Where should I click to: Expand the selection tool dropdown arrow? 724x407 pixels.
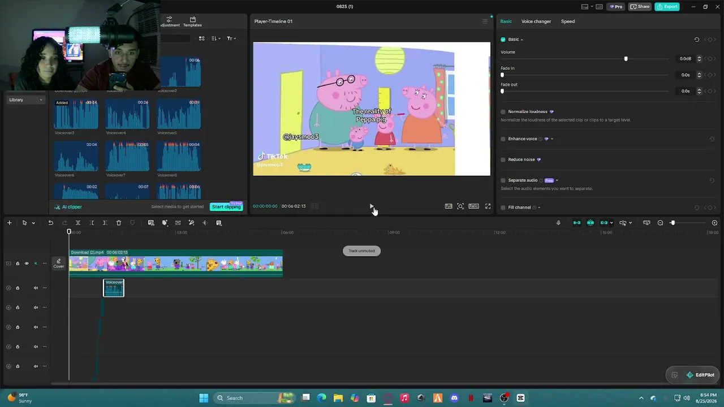(x=33, y=223)
